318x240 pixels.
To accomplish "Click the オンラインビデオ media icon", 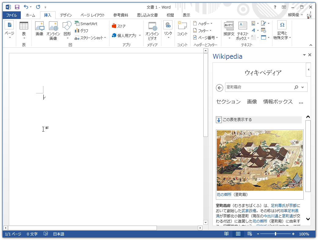I will point(152,30).
